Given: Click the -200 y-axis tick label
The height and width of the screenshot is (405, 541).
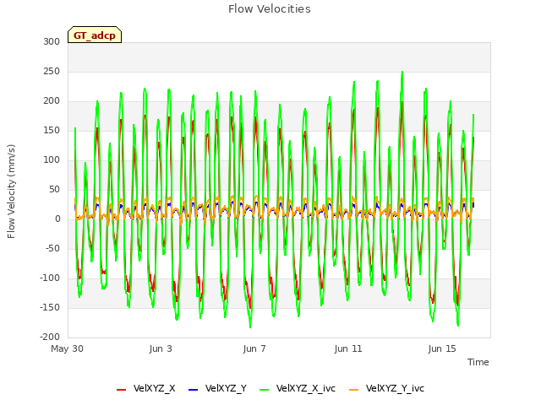Looking at the screenshot, I should click(50, 337).
